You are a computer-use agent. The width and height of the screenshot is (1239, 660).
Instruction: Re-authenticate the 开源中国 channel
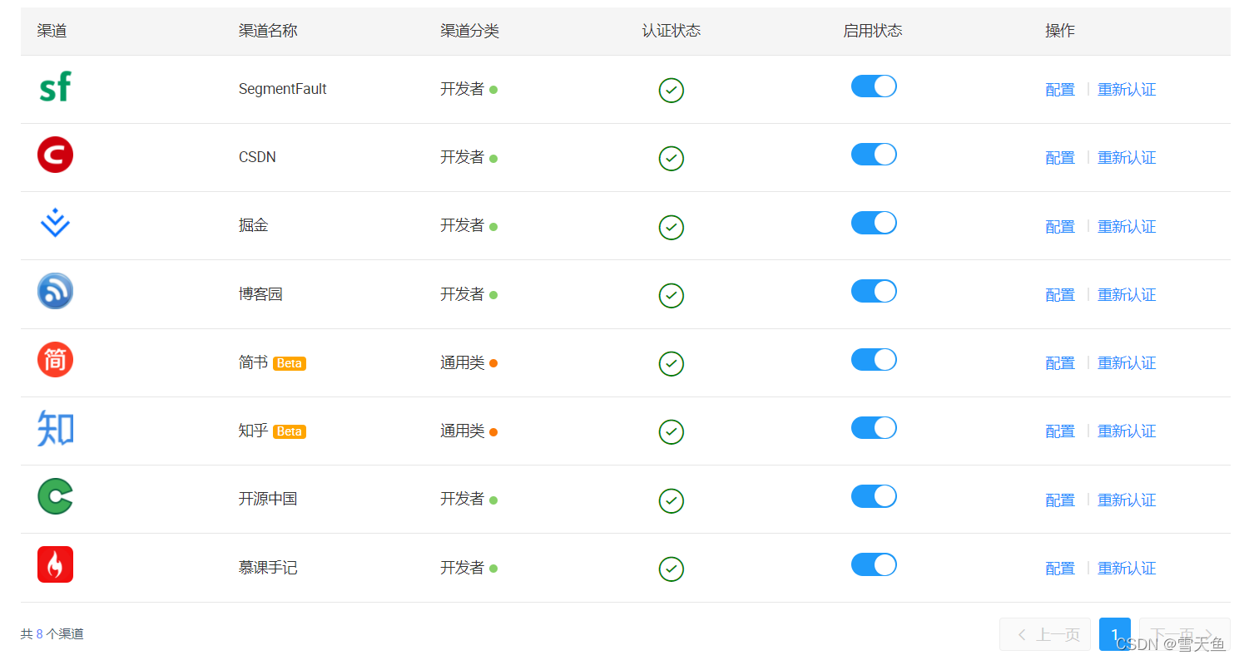[1127, 500]
